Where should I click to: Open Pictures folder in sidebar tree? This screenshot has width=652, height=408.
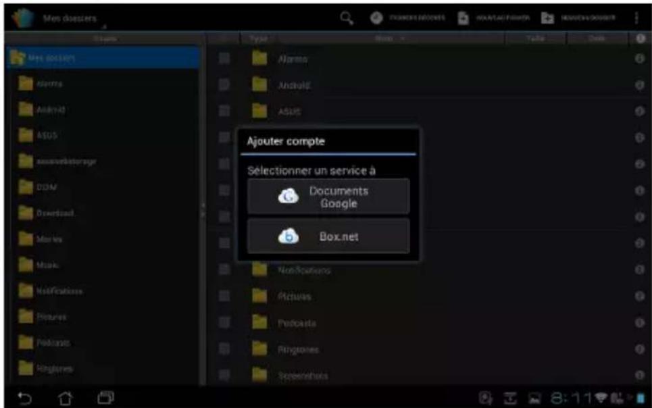click(42, 317)
